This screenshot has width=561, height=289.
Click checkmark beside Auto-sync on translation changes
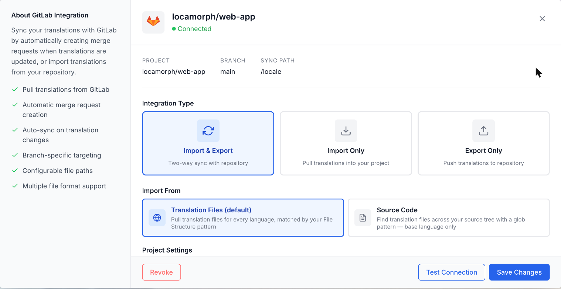tap(15, 130)
